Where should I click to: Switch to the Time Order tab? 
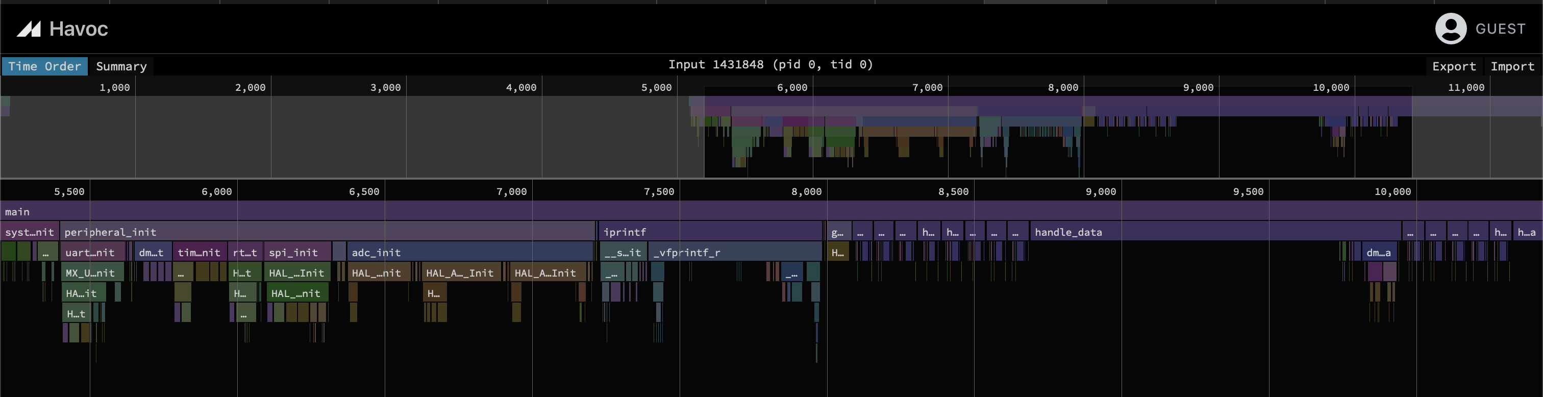[x=44, y=66]
